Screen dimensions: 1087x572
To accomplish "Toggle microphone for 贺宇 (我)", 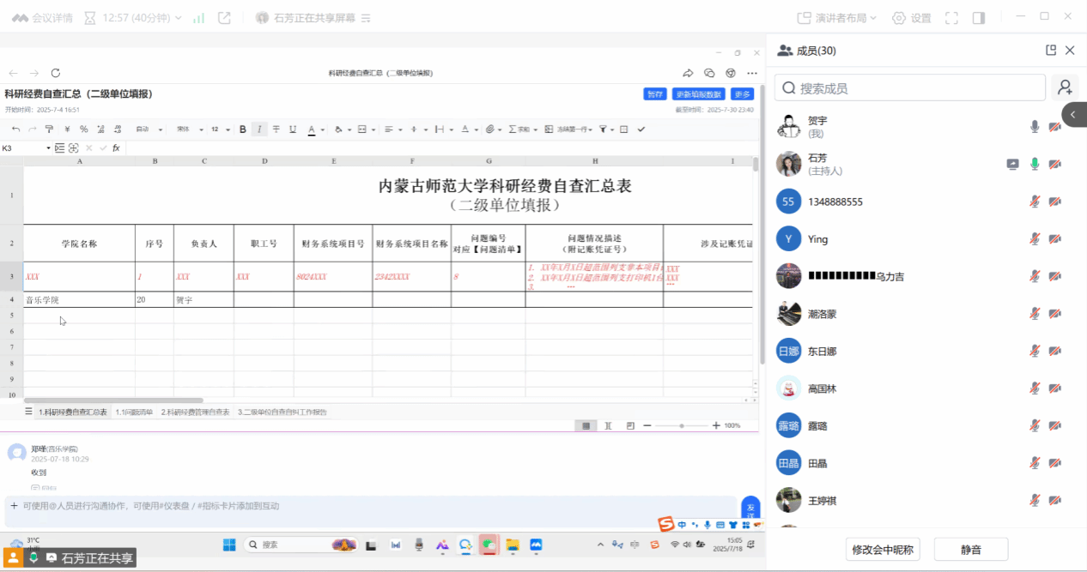I will [1035, 127].
